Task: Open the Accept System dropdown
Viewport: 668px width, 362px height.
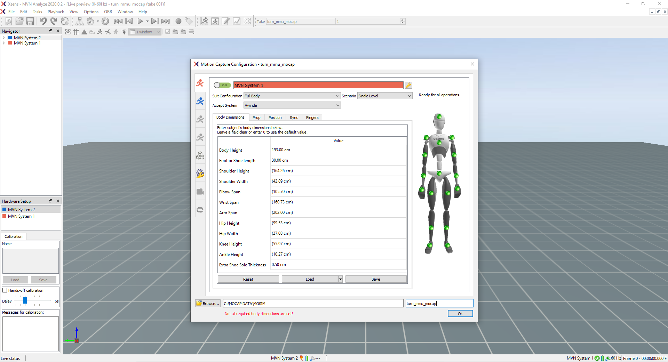Action: tap(292, 105)
